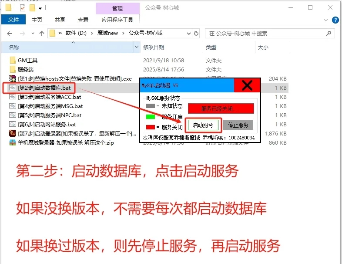Click the search magnifier icon

click(x=329, y=34)
